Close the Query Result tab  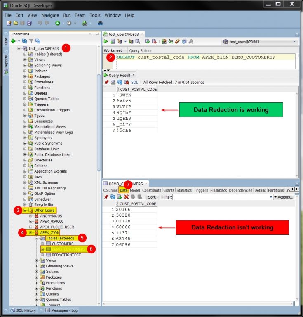coord(134,75)
